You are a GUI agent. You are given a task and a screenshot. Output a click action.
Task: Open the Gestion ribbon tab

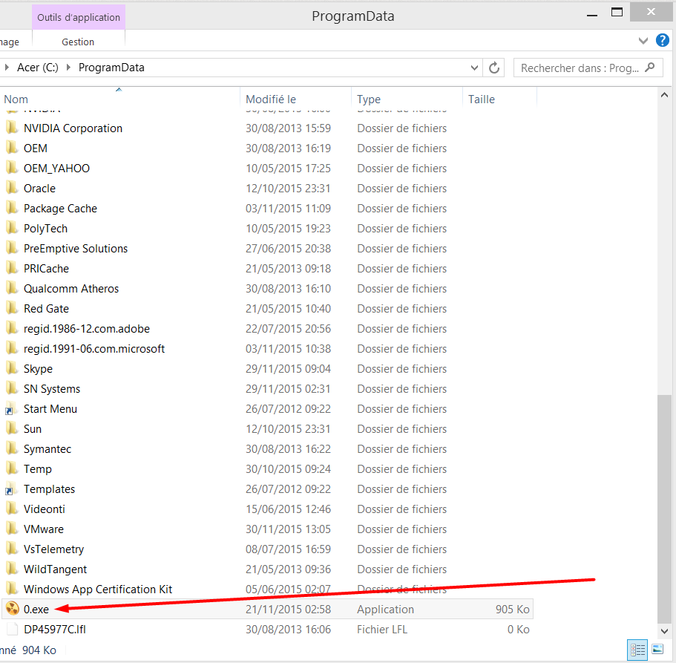coord(78,42)
